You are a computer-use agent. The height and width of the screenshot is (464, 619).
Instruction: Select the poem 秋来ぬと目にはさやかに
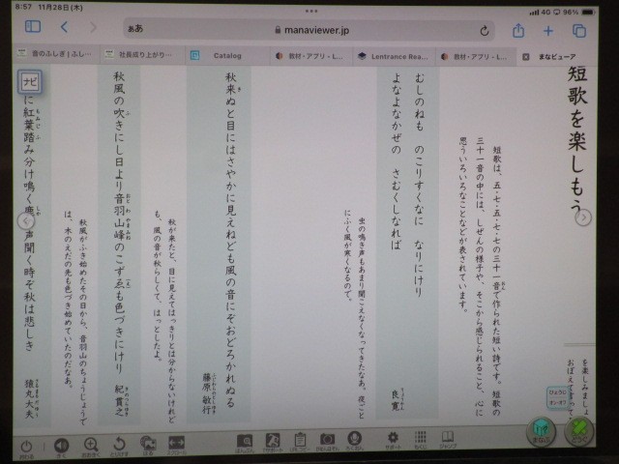point(230,240)
